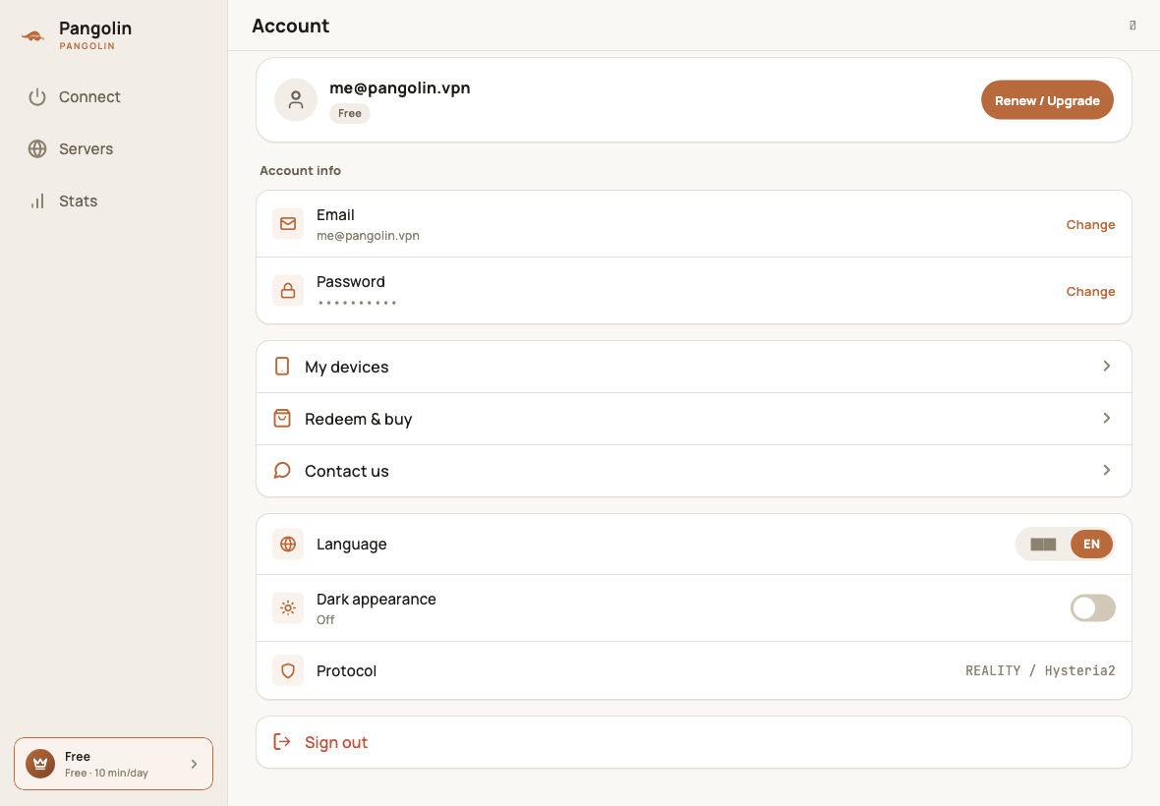This screenshot has height=806, width=1160.
Task: Click the Dark appearance sun icon
Action: [x=288, y=607]
